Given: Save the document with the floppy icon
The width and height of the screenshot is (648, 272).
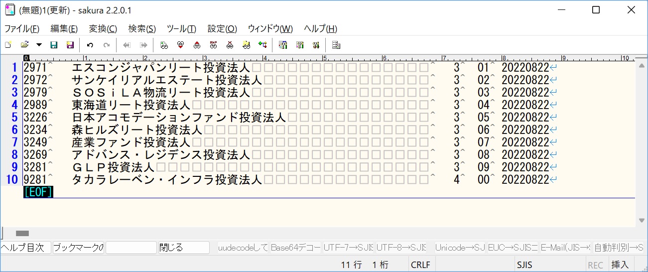Looking at the screenshot, I should (x=54, y=45).
